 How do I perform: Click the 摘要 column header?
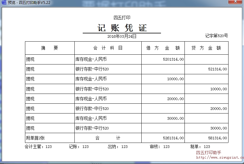coord(49,48)
